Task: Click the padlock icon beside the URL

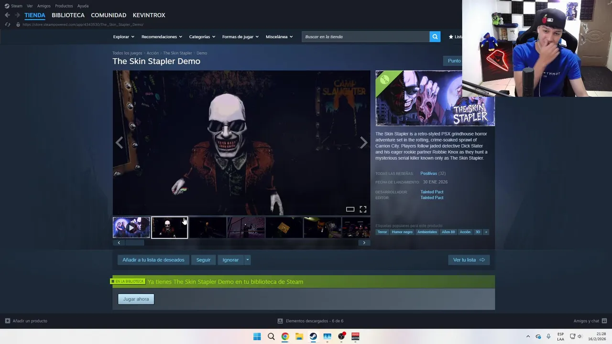Action: pyautogui.click(x=18, y=24)
